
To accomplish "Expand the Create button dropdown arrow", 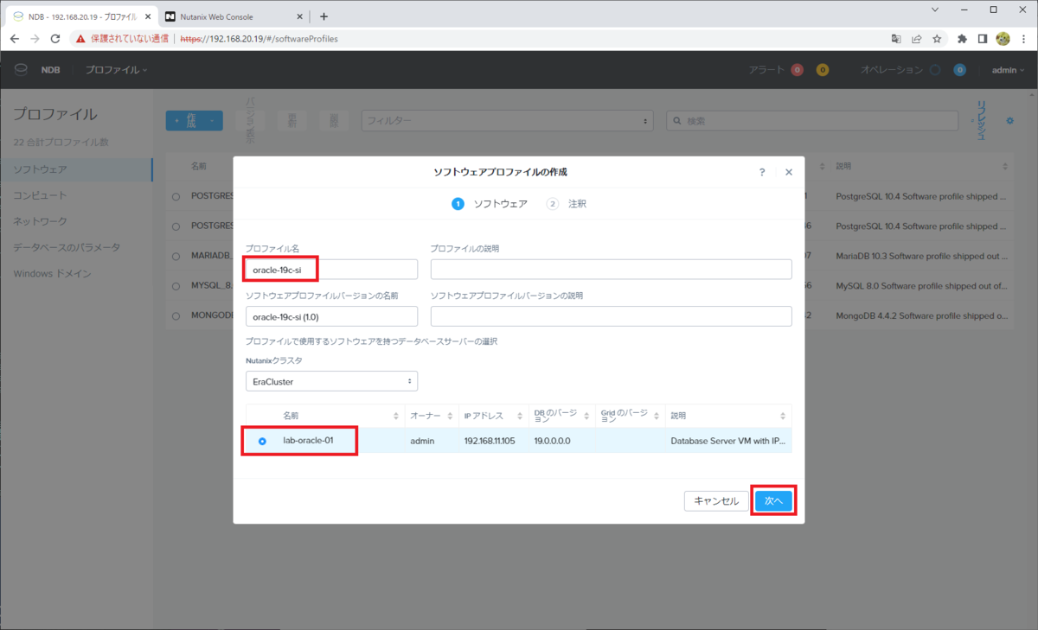I will tap(212, 121).
